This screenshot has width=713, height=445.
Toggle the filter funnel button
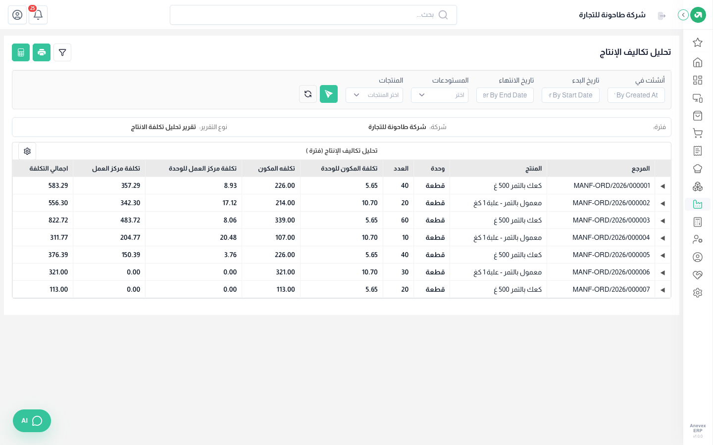(x=62, y=52)
